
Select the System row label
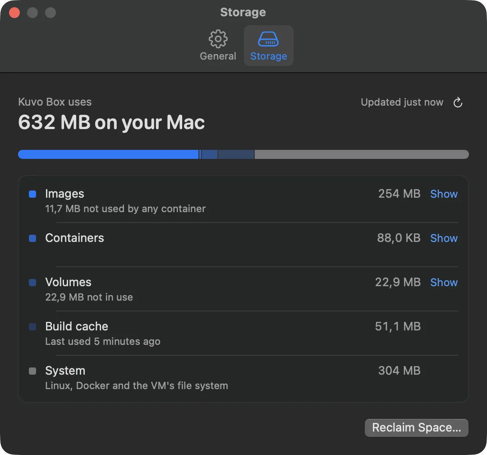(x=65, y=371)
